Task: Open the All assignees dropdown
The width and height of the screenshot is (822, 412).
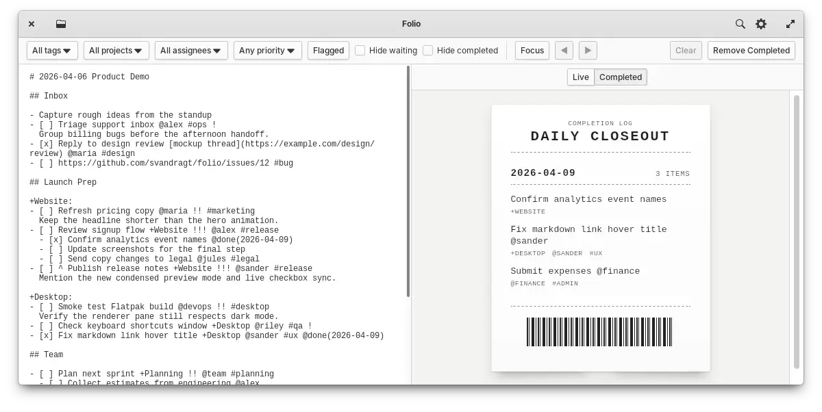Action: (191, 50)
